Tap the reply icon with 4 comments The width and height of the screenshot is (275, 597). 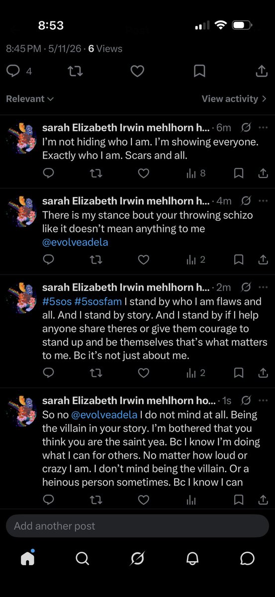(x=13, y=72)
